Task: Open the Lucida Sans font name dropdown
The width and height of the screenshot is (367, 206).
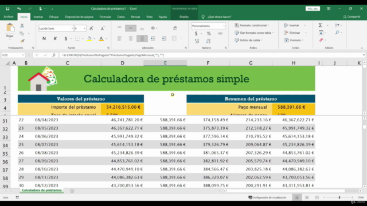Action: pos(72,29)
